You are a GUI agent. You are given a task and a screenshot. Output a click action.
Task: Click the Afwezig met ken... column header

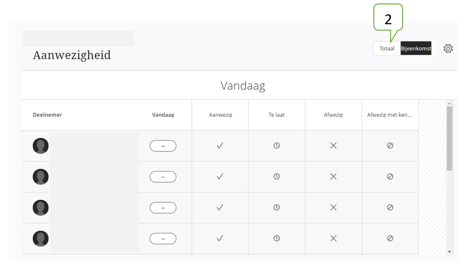pyautogui.click(x=389, y=115)
